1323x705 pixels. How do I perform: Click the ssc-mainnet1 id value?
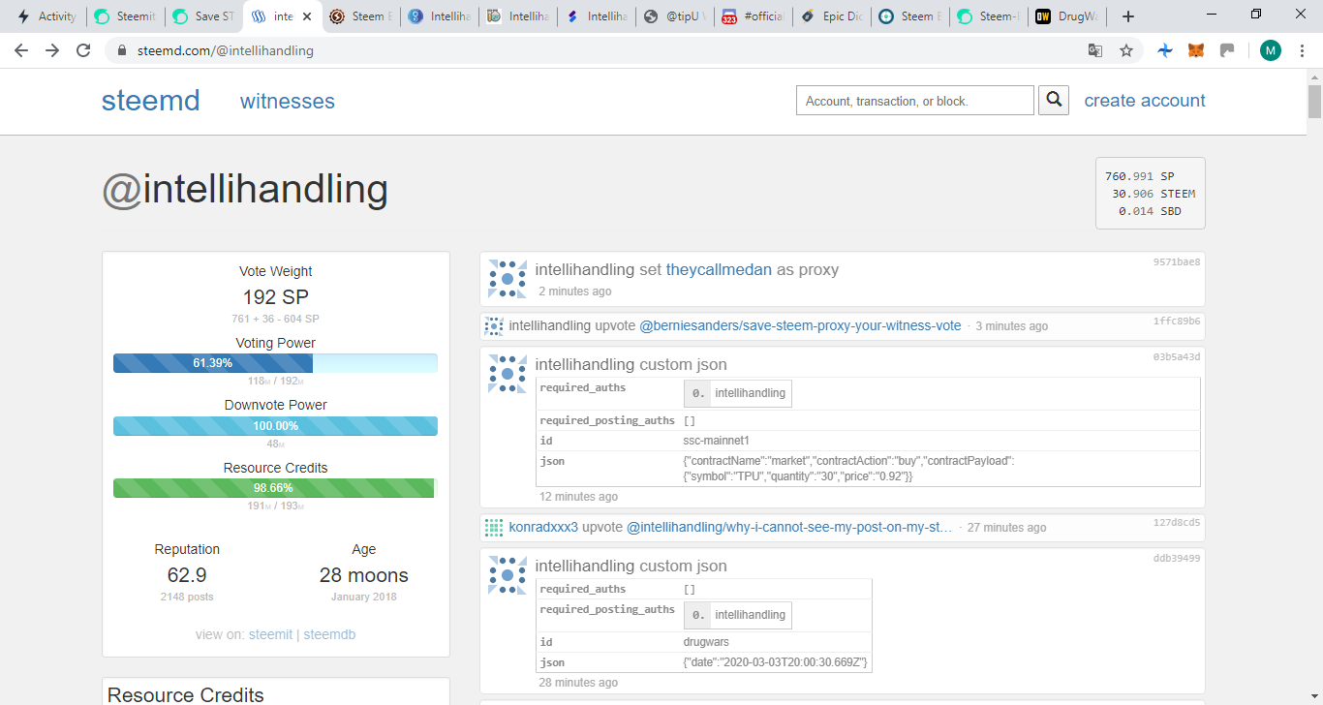pyautogui.click(x=717, y=441)
